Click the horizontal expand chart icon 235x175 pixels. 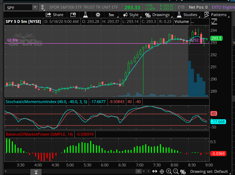(x=155, y=171)
